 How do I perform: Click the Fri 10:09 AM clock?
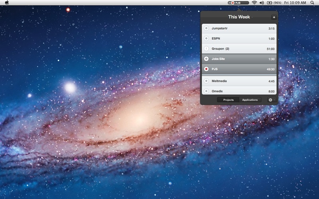(295, 3)
